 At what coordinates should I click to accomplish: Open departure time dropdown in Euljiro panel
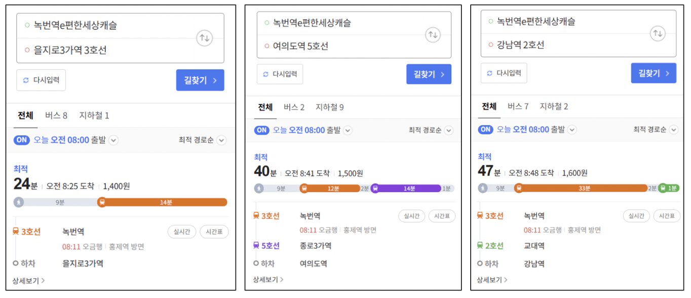[x=113, y=140]
